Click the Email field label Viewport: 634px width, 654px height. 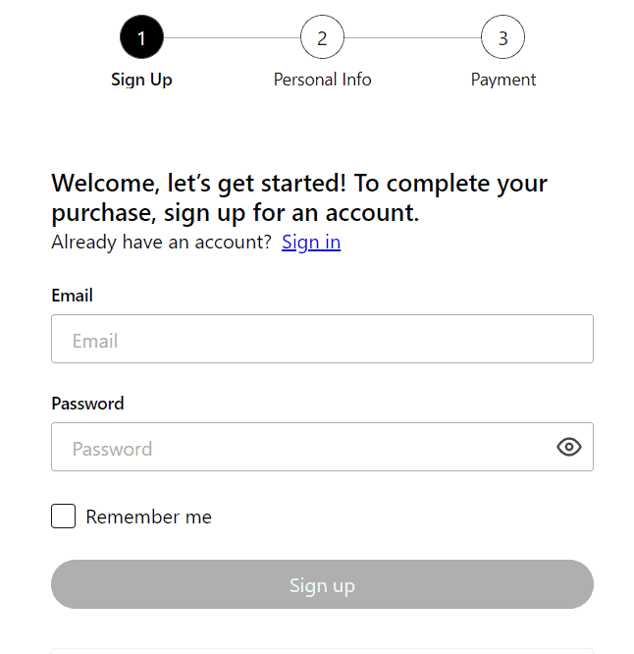coord(72,296)
